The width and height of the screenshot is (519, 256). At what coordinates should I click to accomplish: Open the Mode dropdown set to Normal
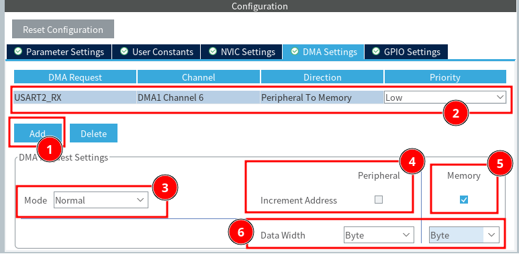coord(101,200)
